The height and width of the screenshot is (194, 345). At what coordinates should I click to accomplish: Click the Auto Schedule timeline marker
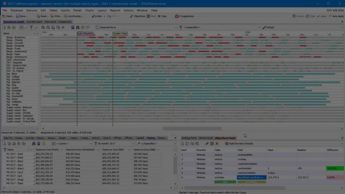(85, 33)
